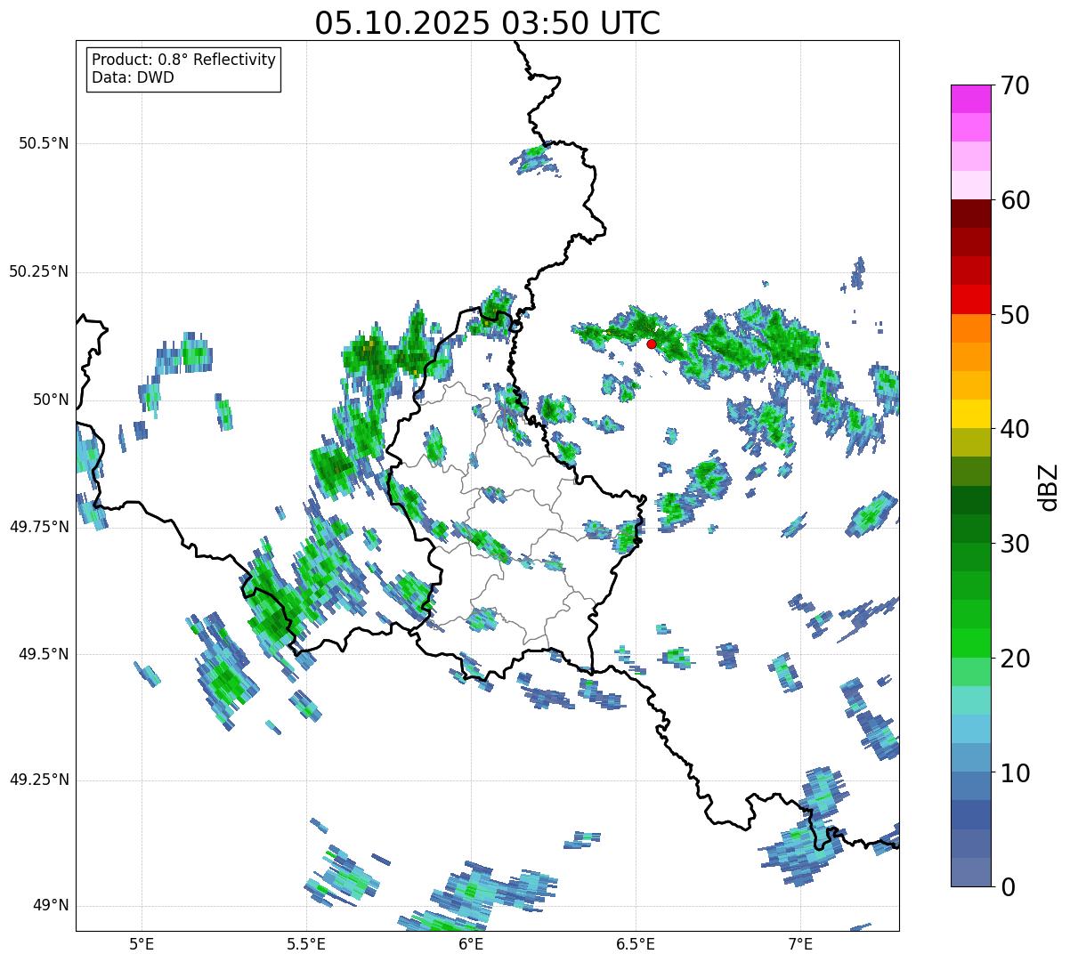Click the 'Product: 0.8° Reflectivity' label

point(184,60)
